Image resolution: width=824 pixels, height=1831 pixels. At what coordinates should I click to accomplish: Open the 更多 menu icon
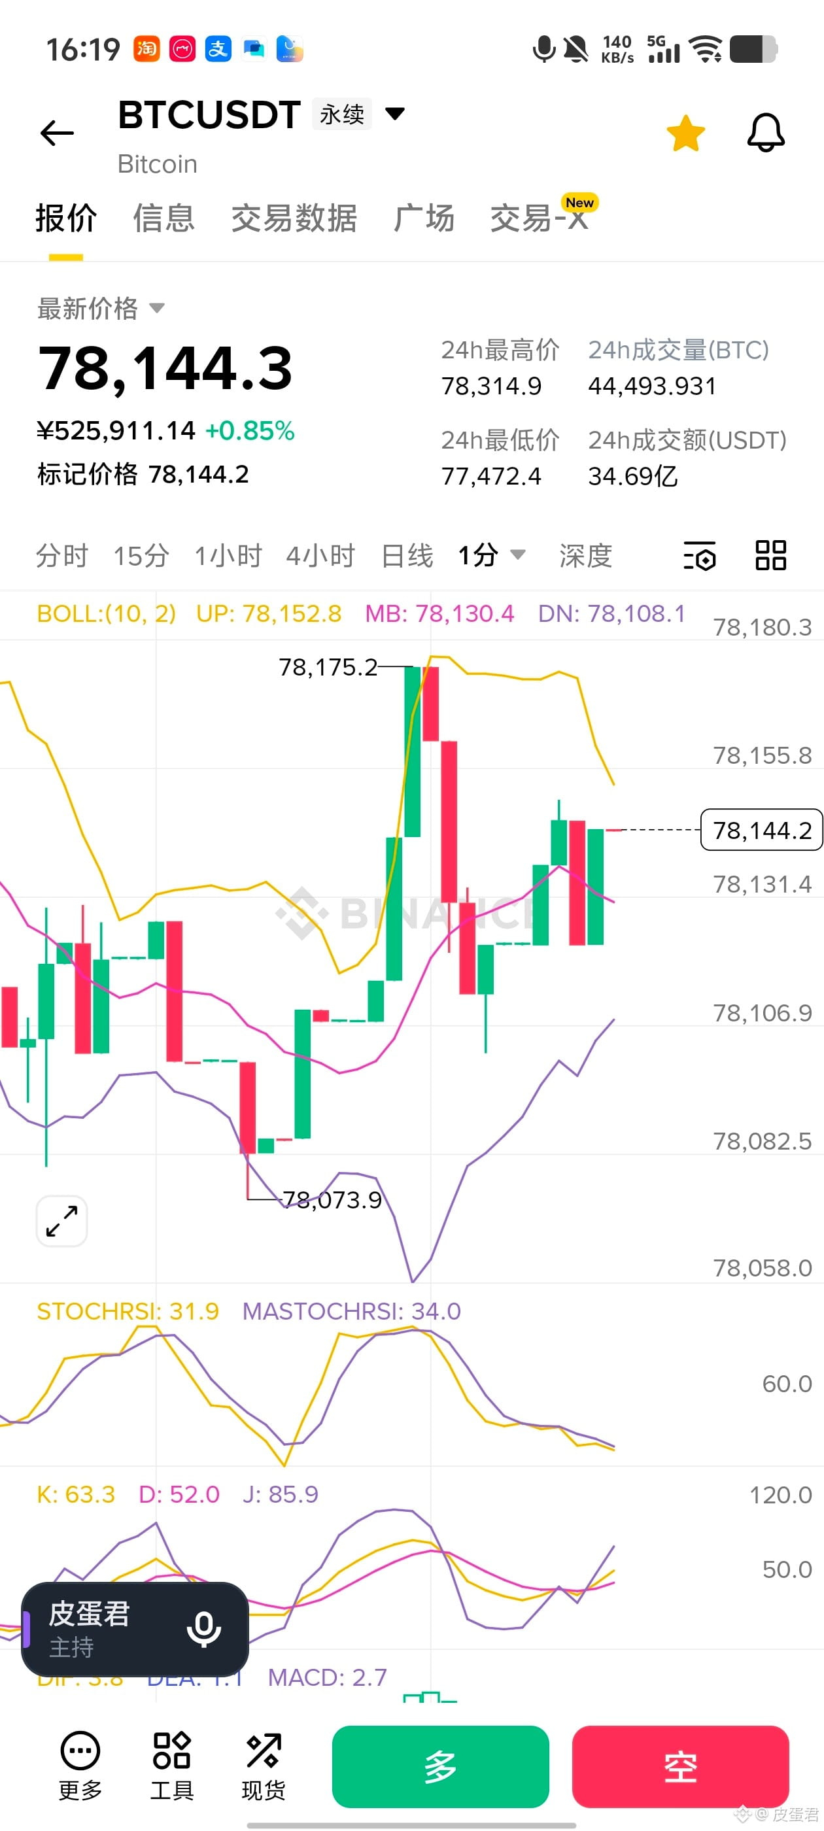[x=80, y=1765]
